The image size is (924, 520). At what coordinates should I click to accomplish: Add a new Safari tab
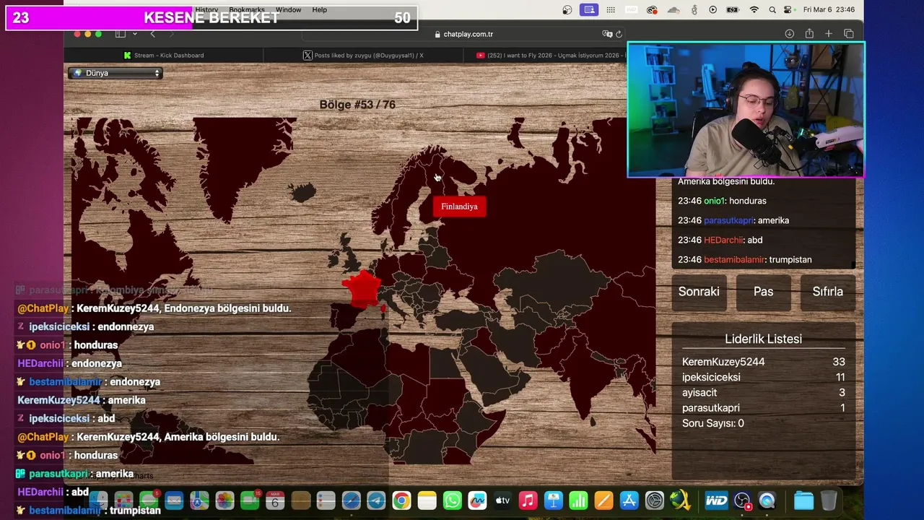(x=829, y=34)
